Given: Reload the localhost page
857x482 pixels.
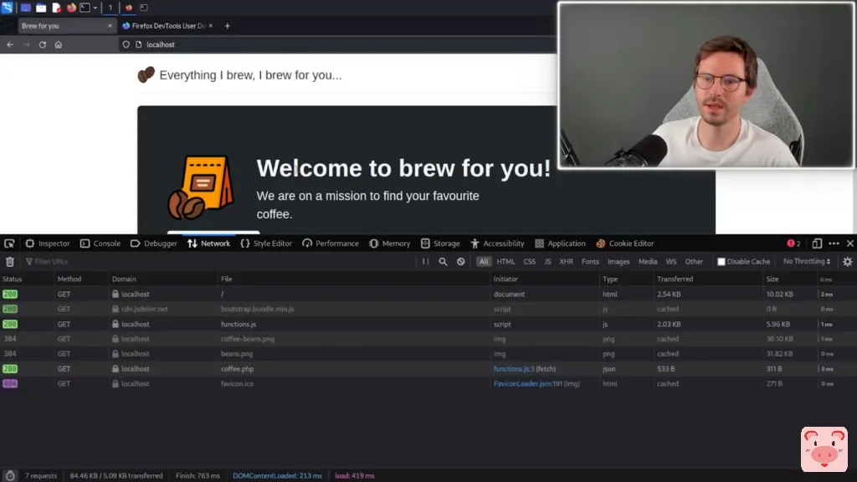Looking at the screenshot, I should pos(42,45).
